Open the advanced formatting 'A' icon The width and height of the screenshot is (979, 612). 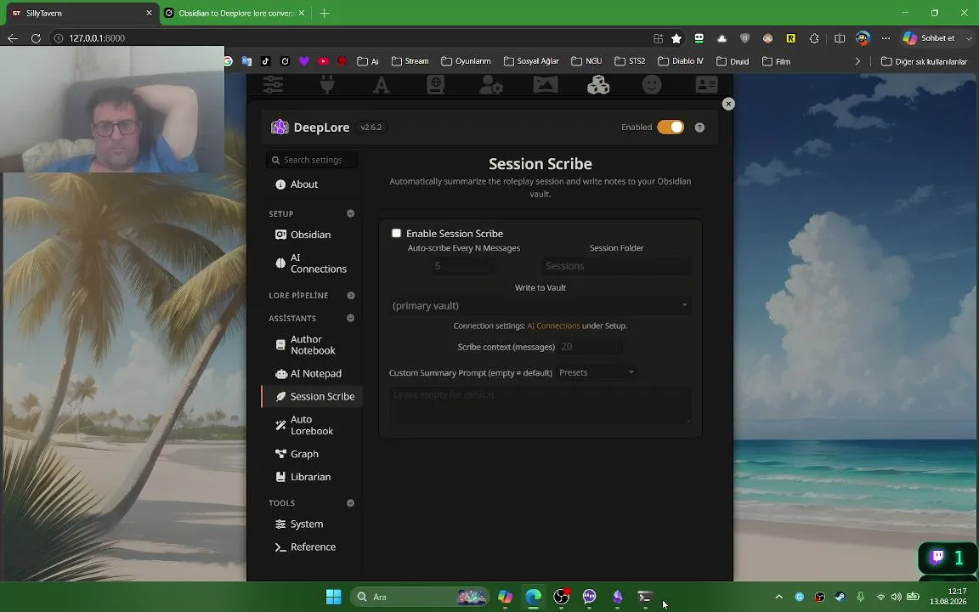[x=381, y=83]
